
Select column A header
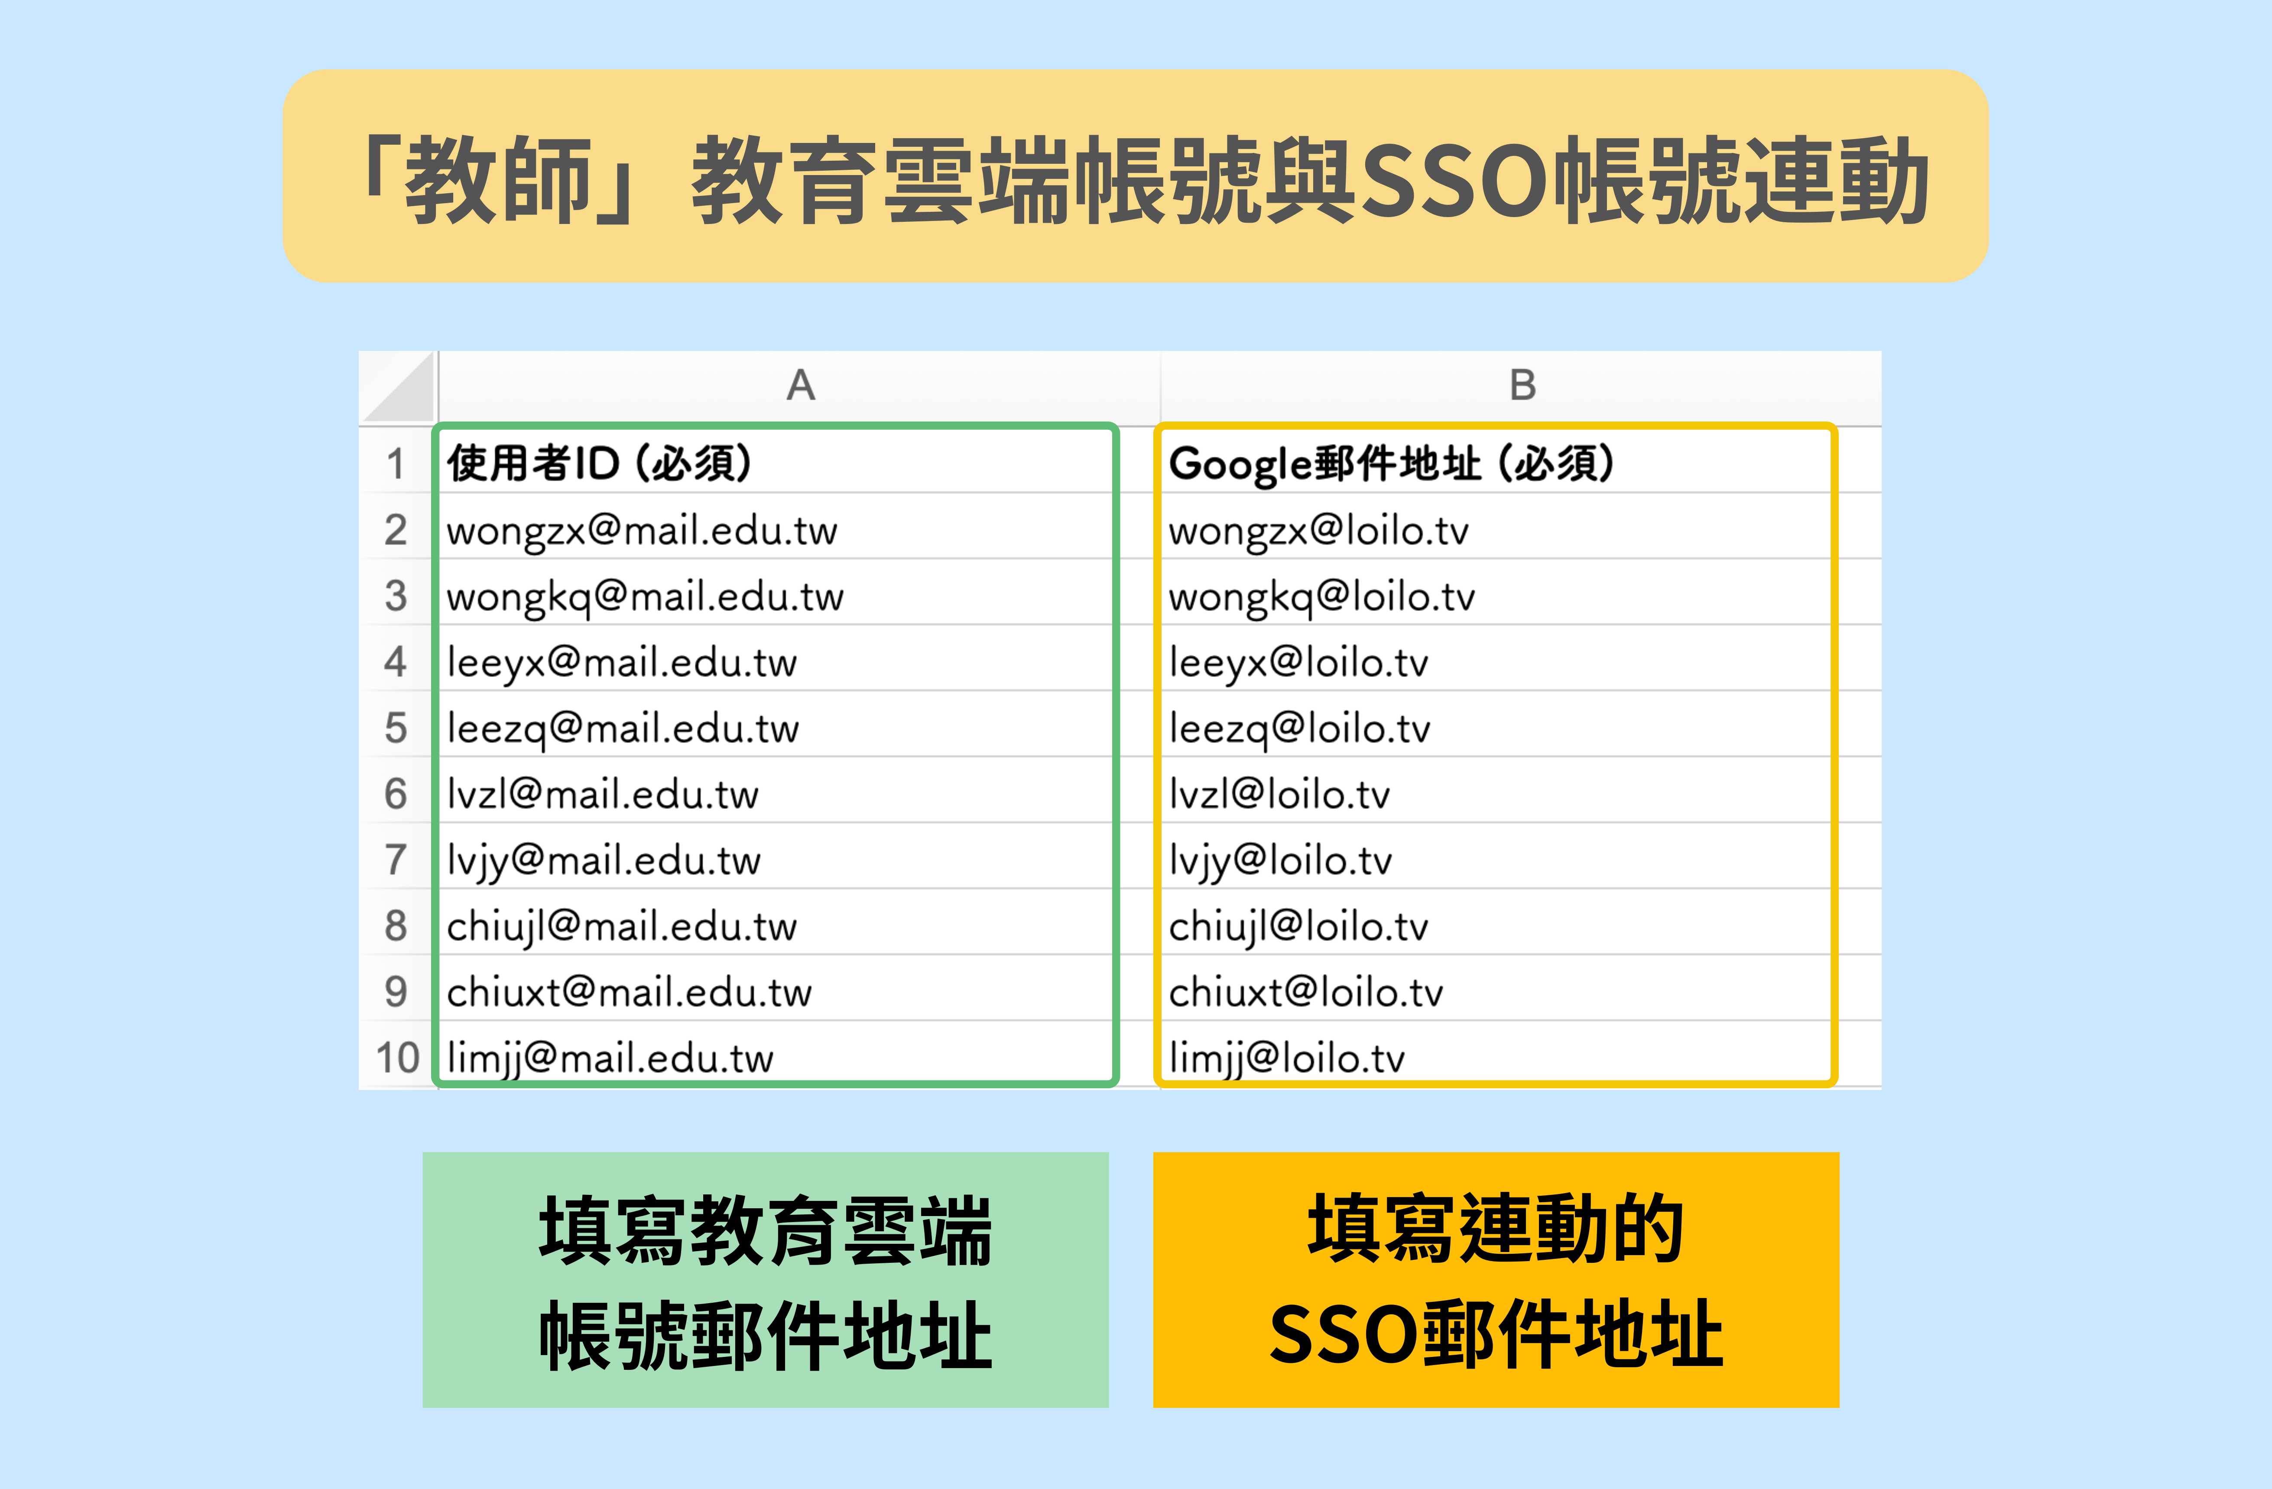tap(800, 386)
